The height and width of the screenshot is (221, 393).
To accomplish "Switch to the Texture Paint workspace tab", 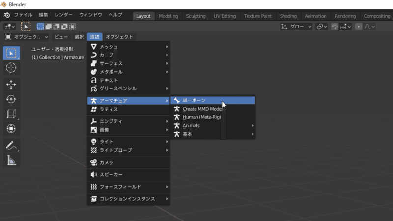I will (257, 16).
